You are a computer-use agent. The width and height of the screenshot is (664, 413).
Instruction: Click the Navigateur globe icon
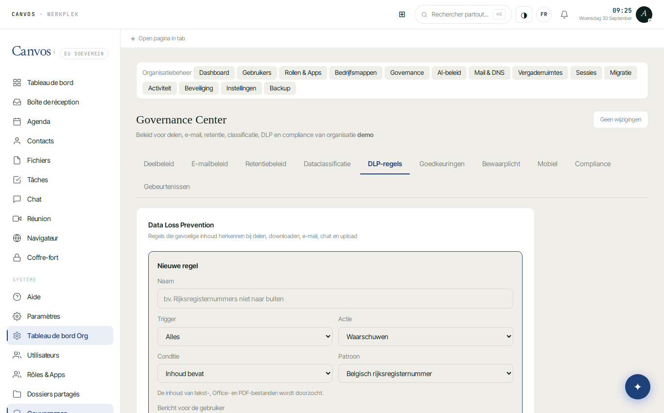(x=17, y=238)
